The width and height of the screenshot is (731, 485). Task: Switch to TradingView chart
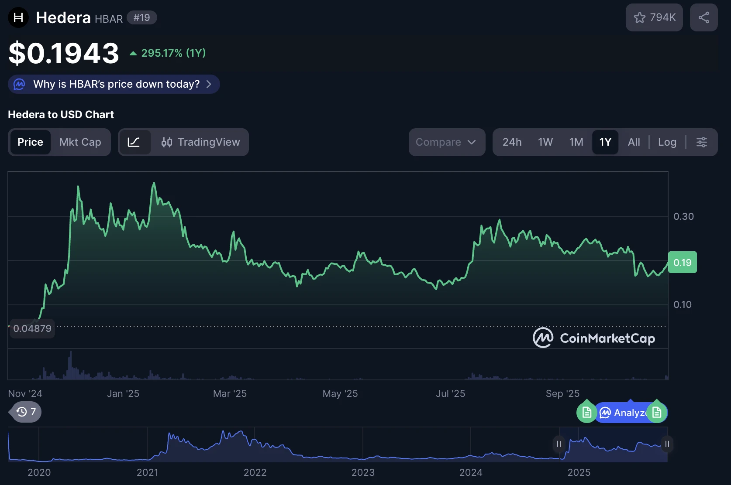click(201, 142)
